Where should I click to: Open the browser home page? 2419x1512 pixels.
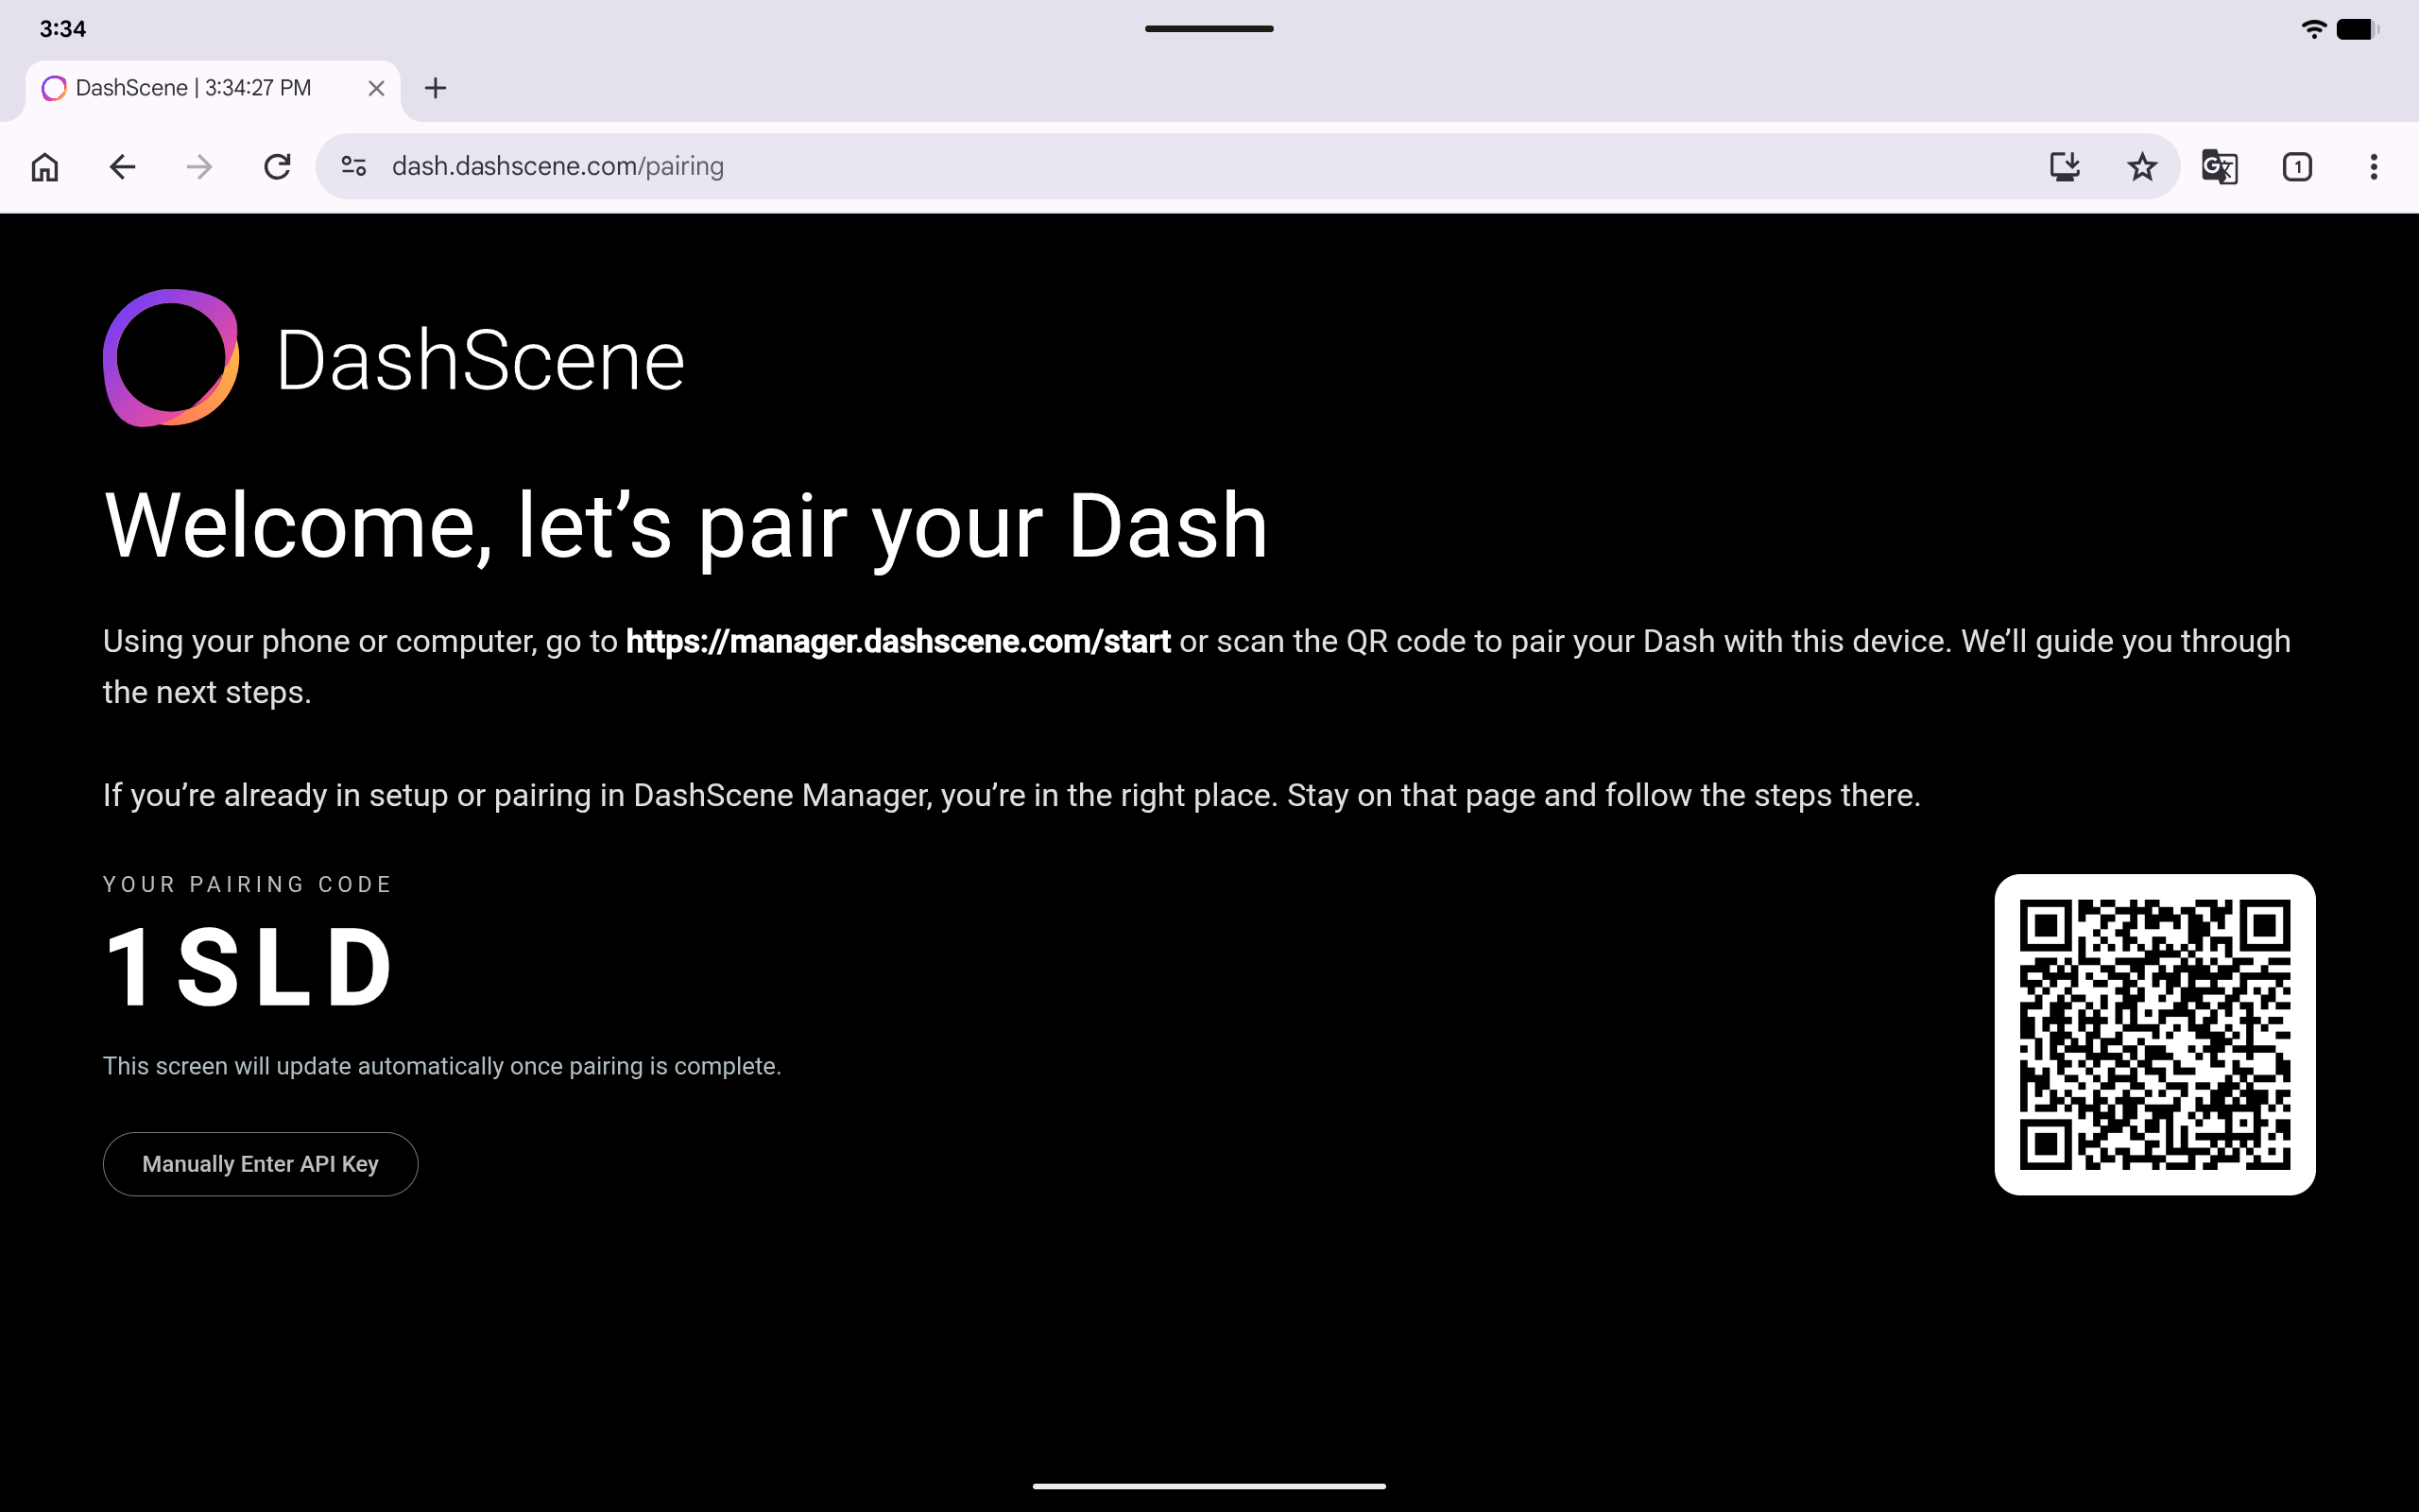tap(44, 166)
